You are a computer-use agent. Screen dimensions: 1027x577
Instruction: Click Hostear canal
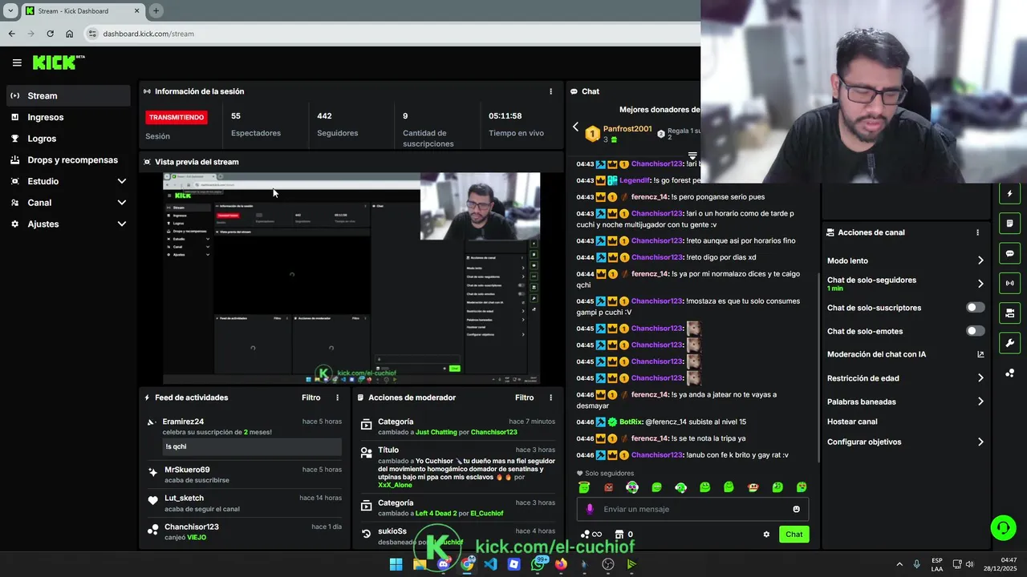tap(852, 422)
